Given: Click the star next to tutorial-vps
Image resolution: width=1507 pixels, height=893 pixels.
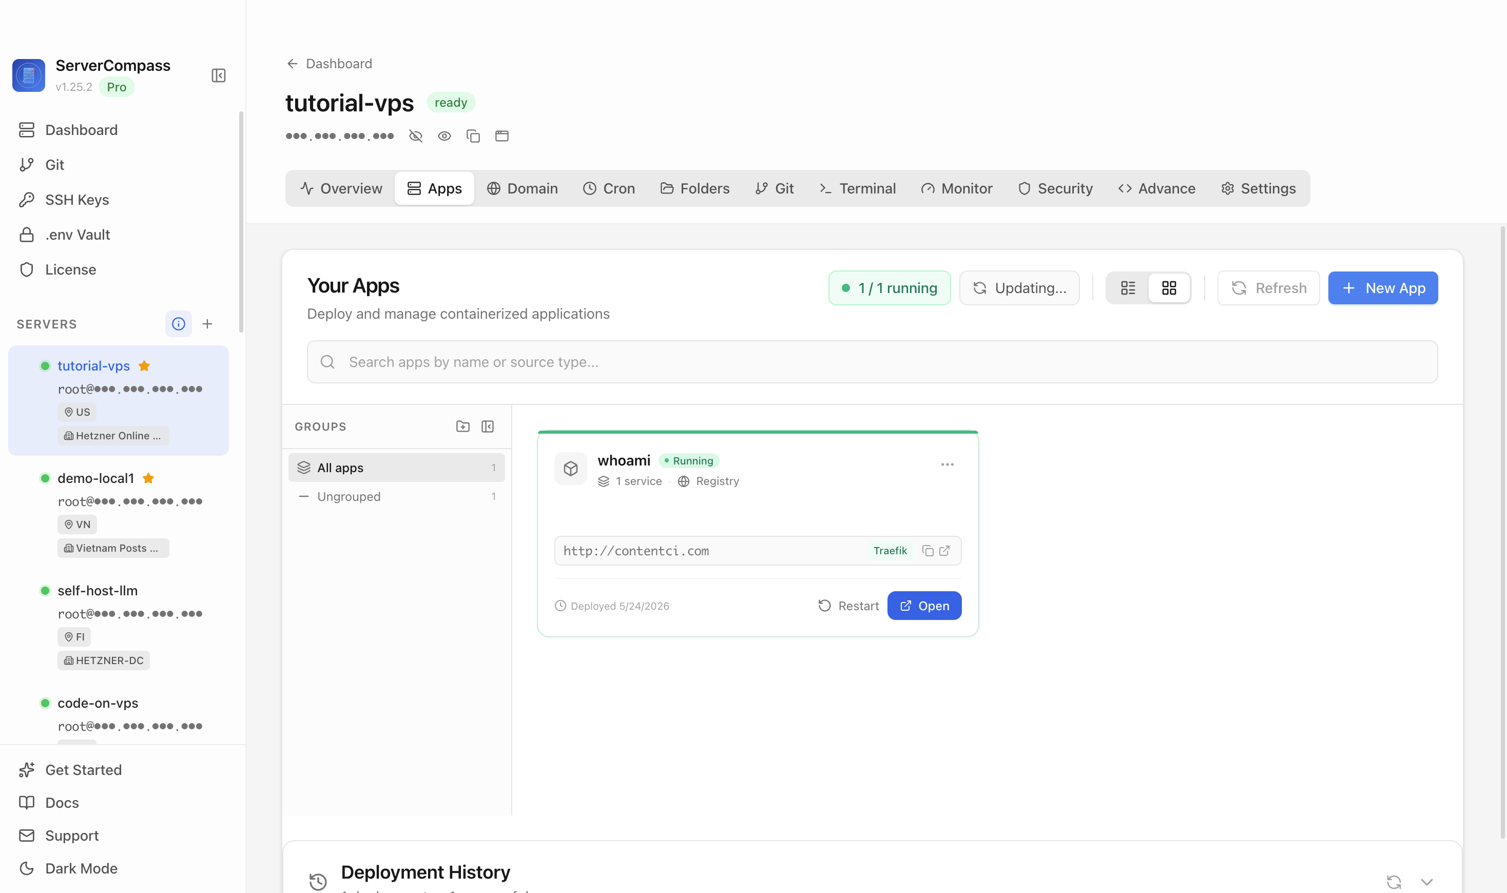Looking at the screenshot, I should pos(144,366).
